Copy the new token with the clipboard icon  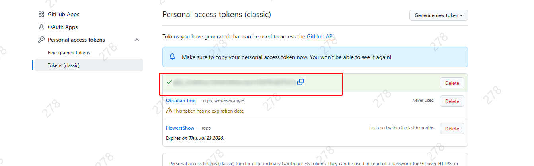tap(300, 82)
